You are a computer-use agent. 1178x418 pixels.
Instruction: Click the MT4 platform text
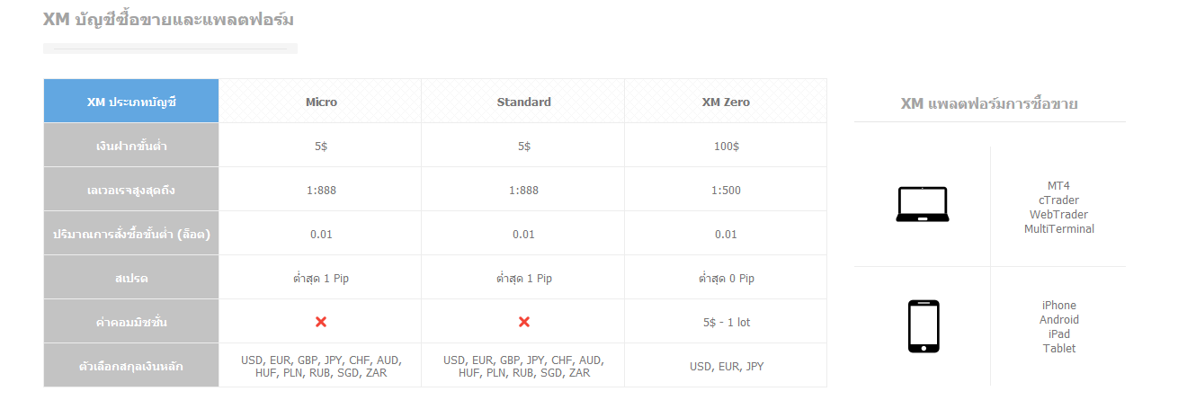coord(1058,186)
